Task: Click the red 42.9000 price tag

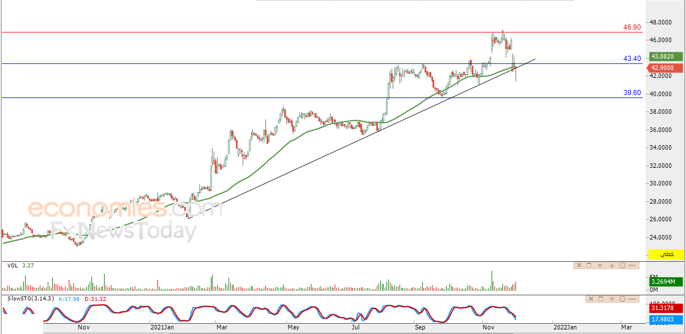Action: (x=666, y=68)
